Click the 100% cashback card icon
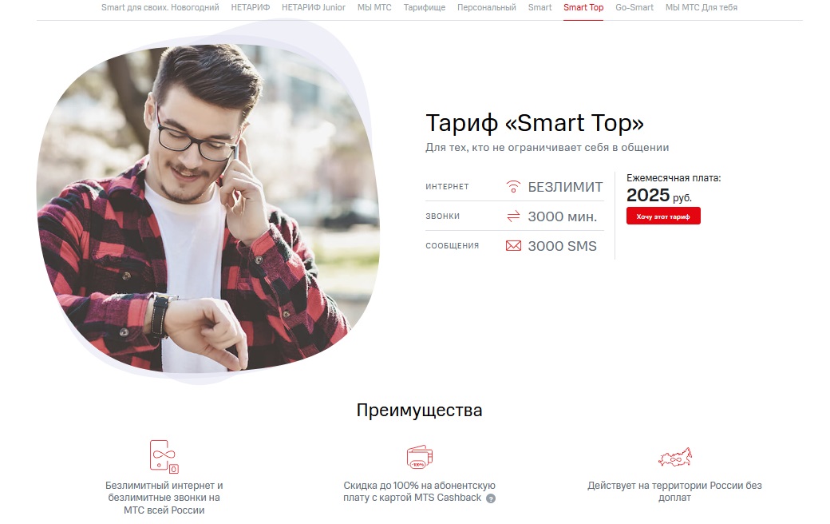The image size is (830, 524). tap(419, 457)
